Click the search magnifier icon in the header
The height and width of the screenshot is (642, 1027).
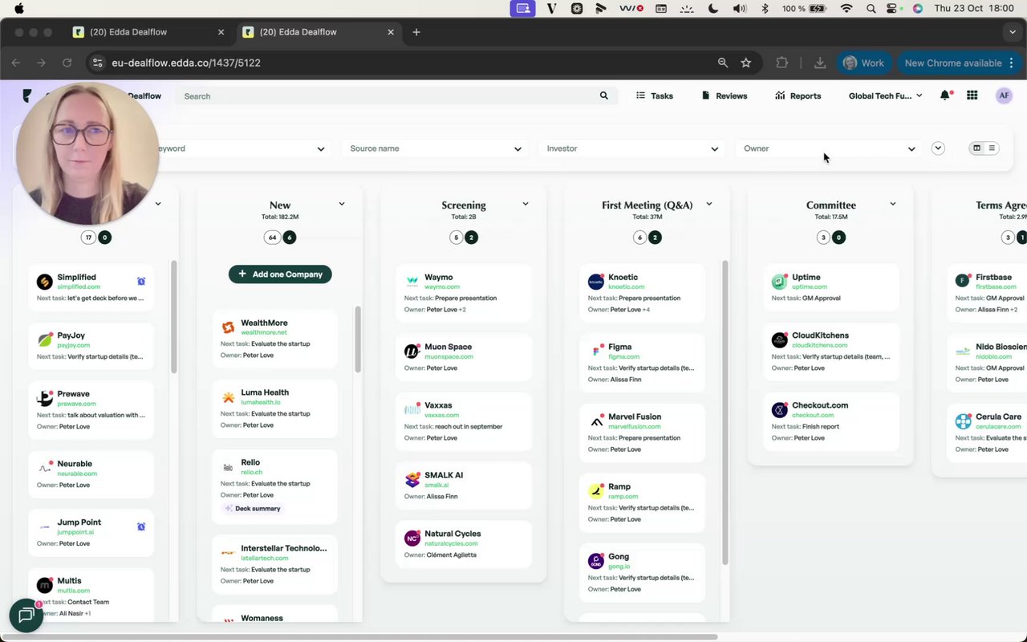click(603, 95)
